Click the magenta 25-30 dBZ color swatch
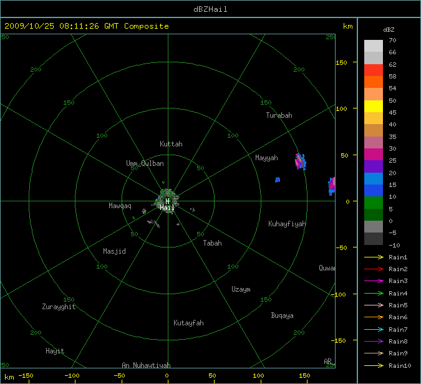The width and height of the screenshot is (421, 384). click(374, 155)
